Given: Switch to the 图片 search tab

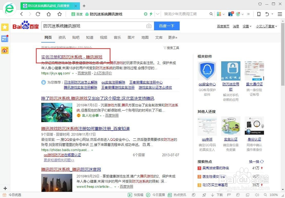Looking at the screenshot, I should coord(131,37).
